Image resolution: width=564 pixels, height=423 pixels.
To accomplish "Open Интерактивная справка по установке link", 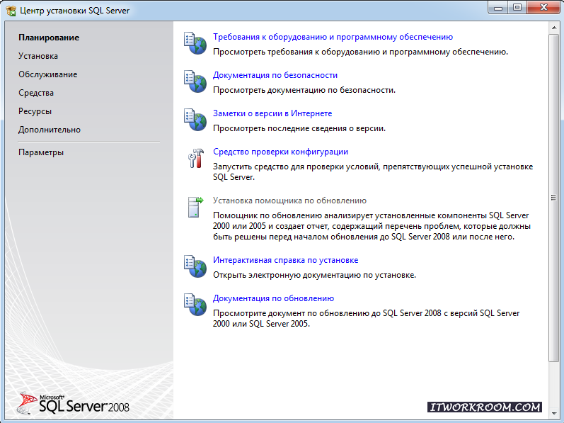I will click(286, 260).
